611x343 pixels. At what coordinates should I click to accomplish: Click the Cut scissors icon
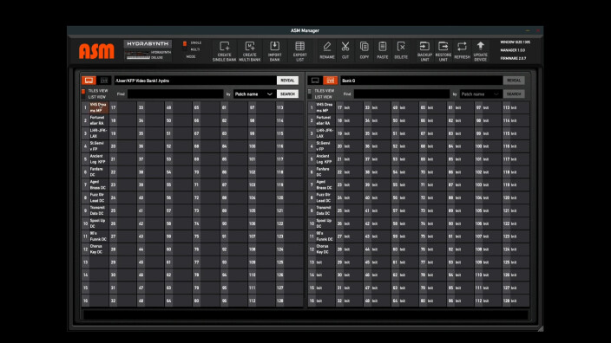coord(345,50)
